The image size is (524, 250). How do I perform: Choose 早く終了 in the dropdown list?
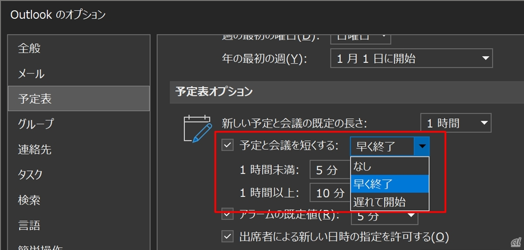tap(390, 184)
